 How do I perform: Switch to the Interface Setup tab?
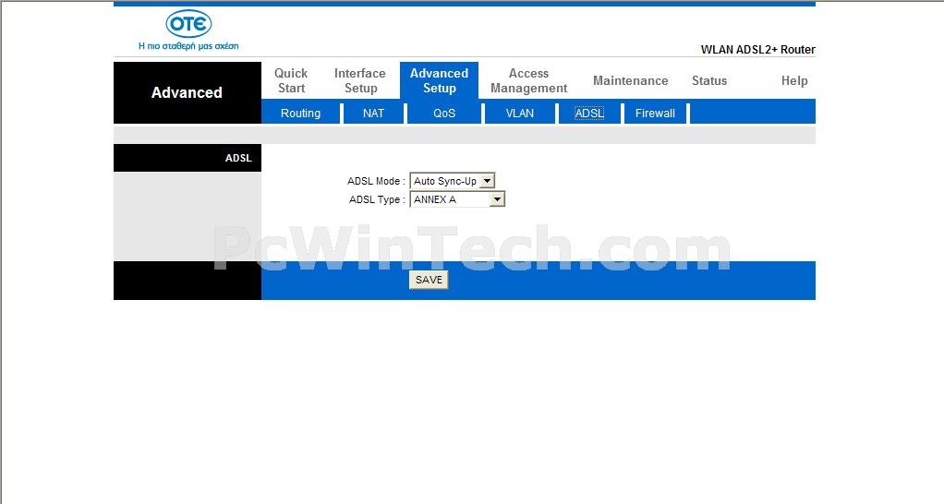(x=360, y=80)
